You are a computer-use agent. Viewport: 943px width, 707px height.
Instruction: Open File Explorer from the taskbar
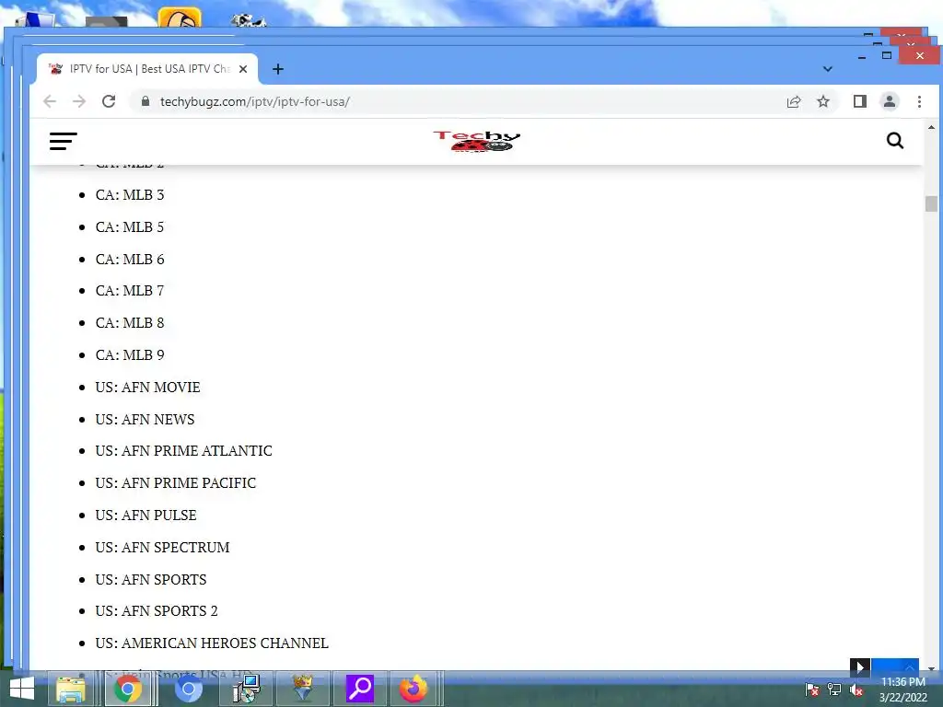[70, 689]
